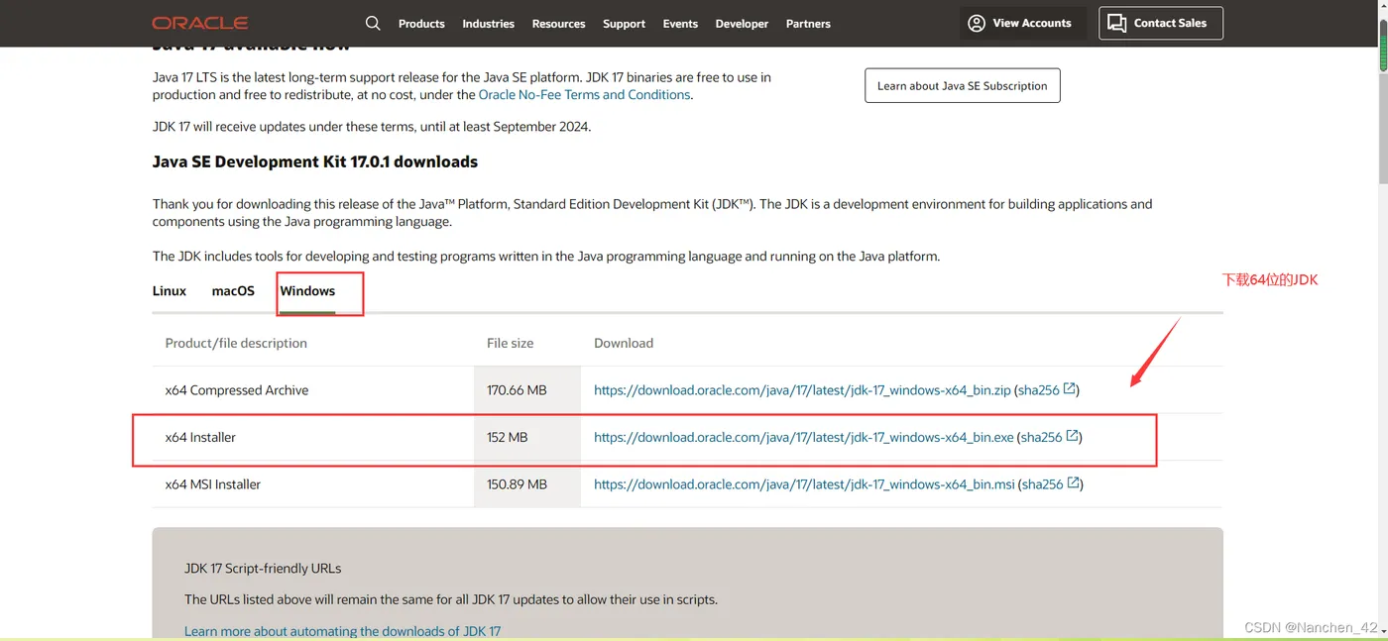This screenshot has height=641, width=1388.
Task: Click Learn about Java SE Subscription
Action: (963, 85)
